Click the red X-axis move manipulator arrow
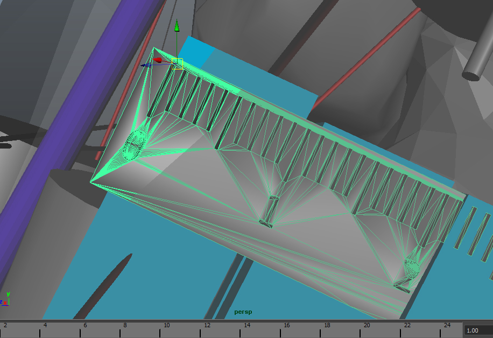 158,60
